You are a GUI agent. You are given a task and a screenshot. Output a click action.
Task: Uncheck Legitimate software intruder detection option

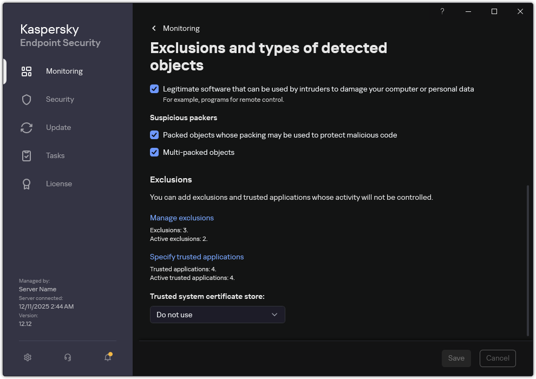(x=154, y=89)
